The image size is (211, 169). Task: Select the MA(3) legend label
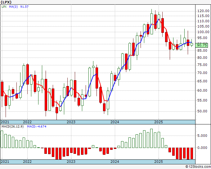click(x=13, y=6)
